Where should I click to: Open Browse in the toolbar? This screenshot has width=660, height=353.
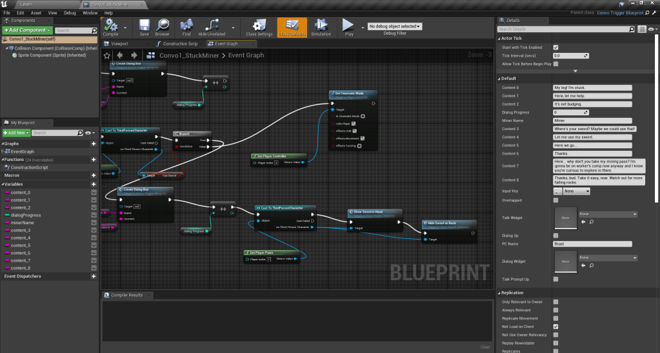[162, 26]
